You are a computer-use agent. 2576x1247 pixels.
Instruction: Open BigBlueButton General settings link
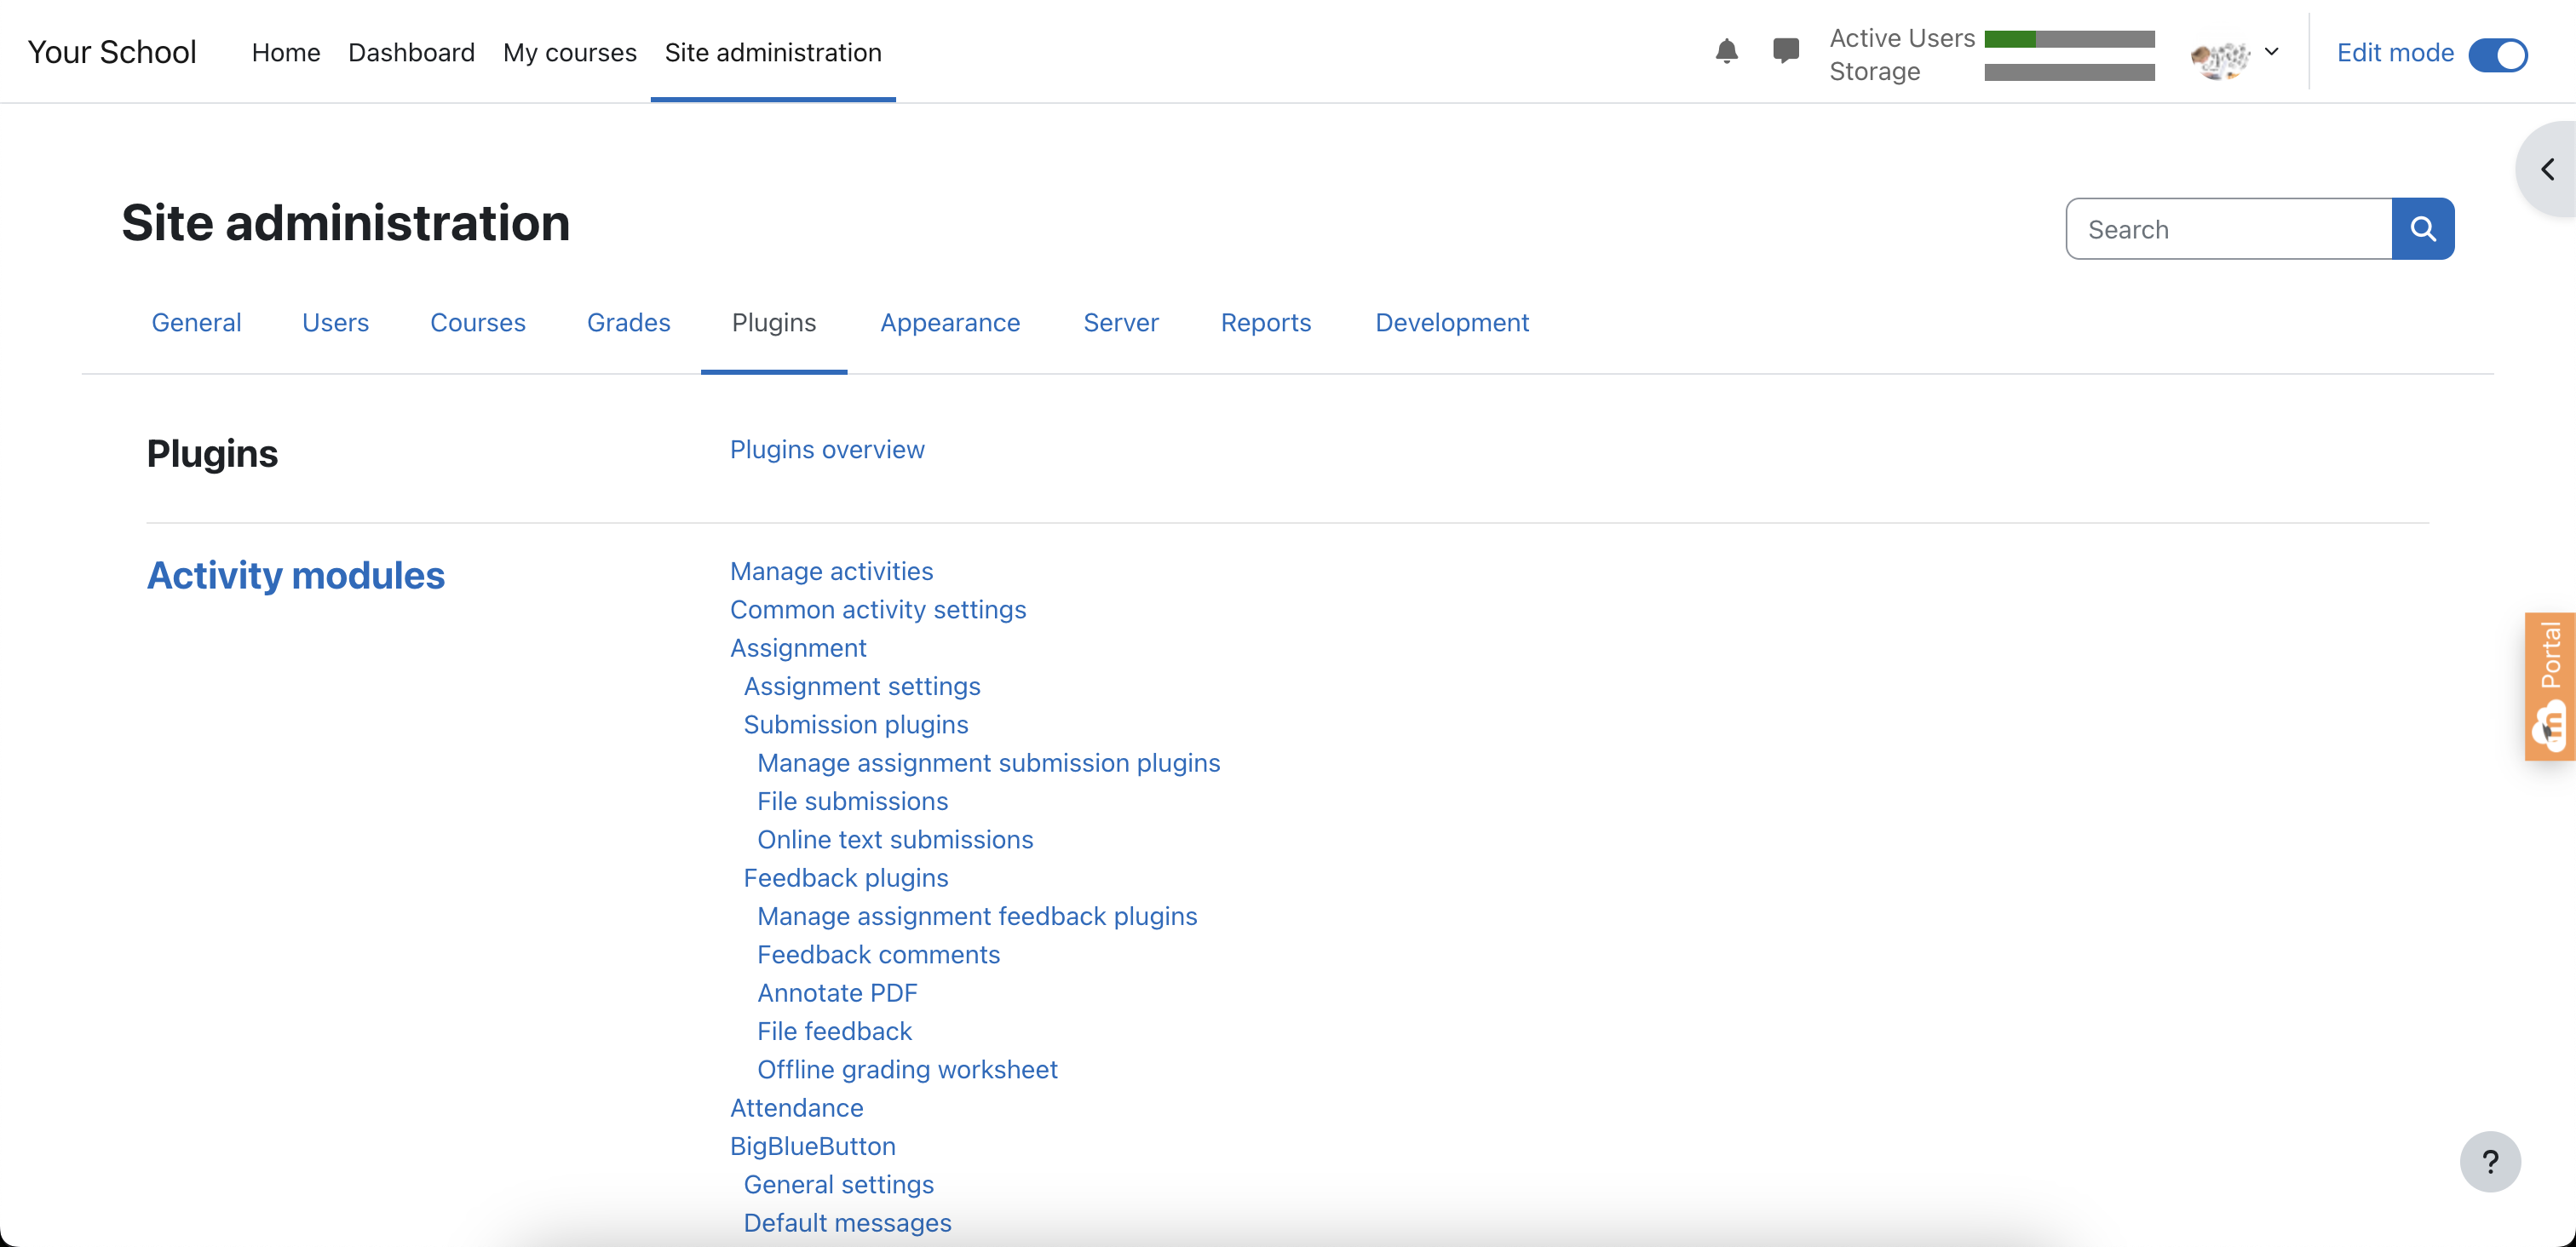[838, 1185]
